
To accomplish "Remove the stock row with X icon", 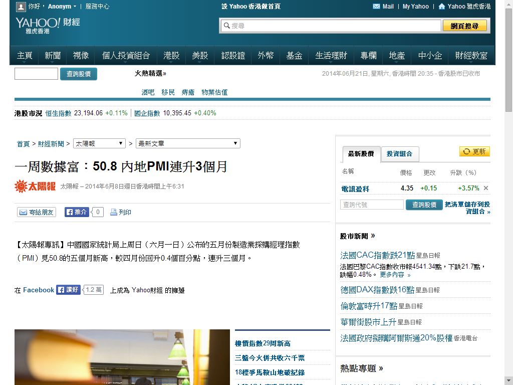I will 485,188.
